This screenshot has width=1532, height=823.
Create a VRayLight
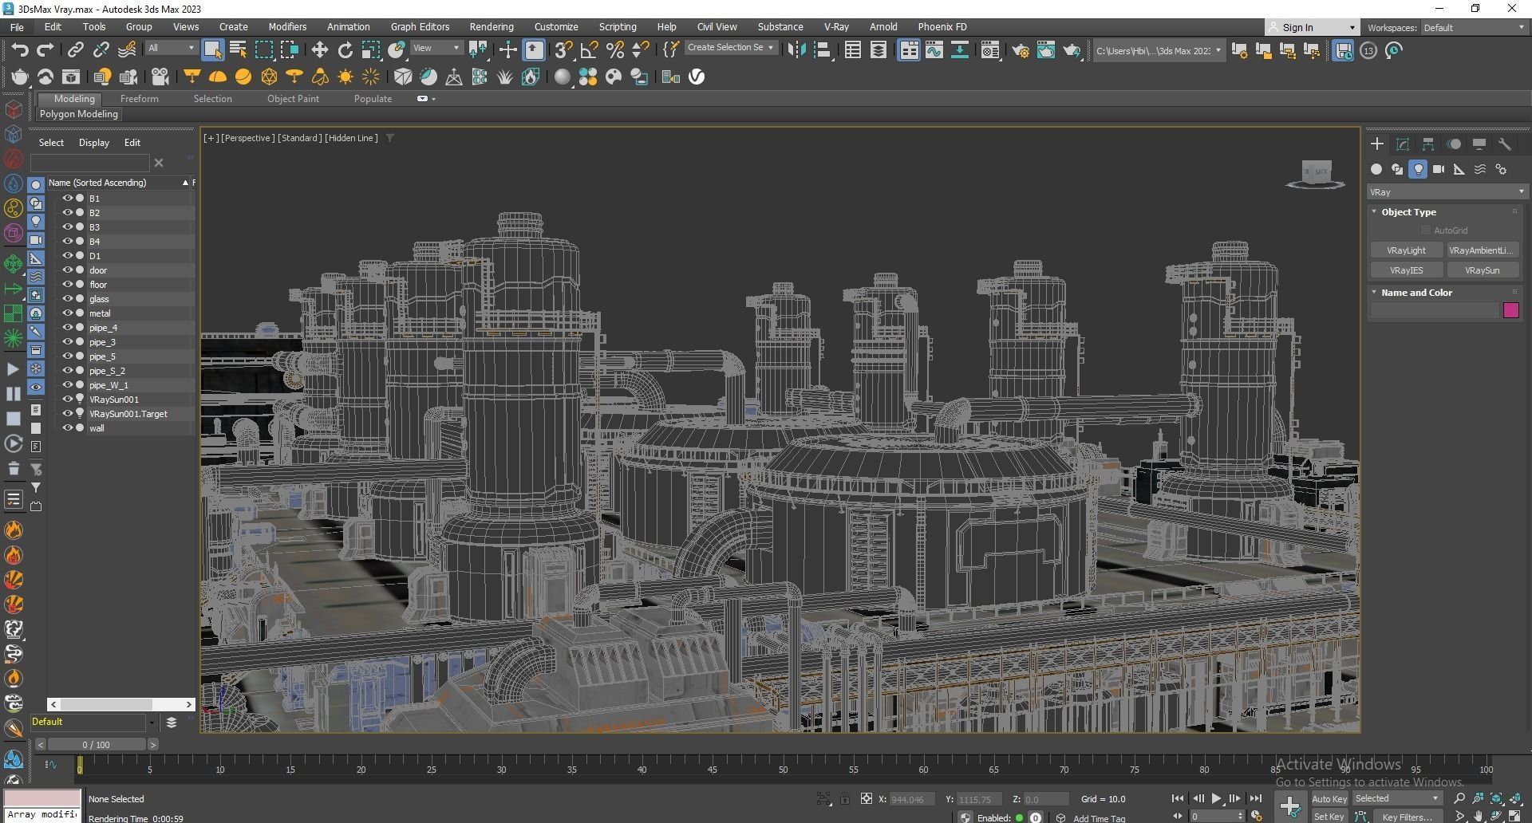(x=1406, y=250)
